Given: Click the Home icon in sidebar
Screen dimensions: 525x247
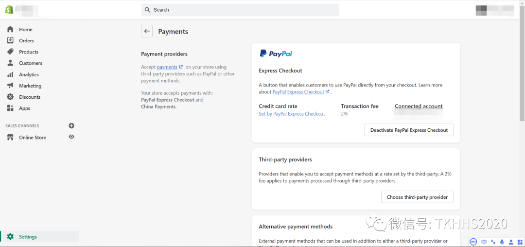Looking at the screenshot, I should (10, 30).
